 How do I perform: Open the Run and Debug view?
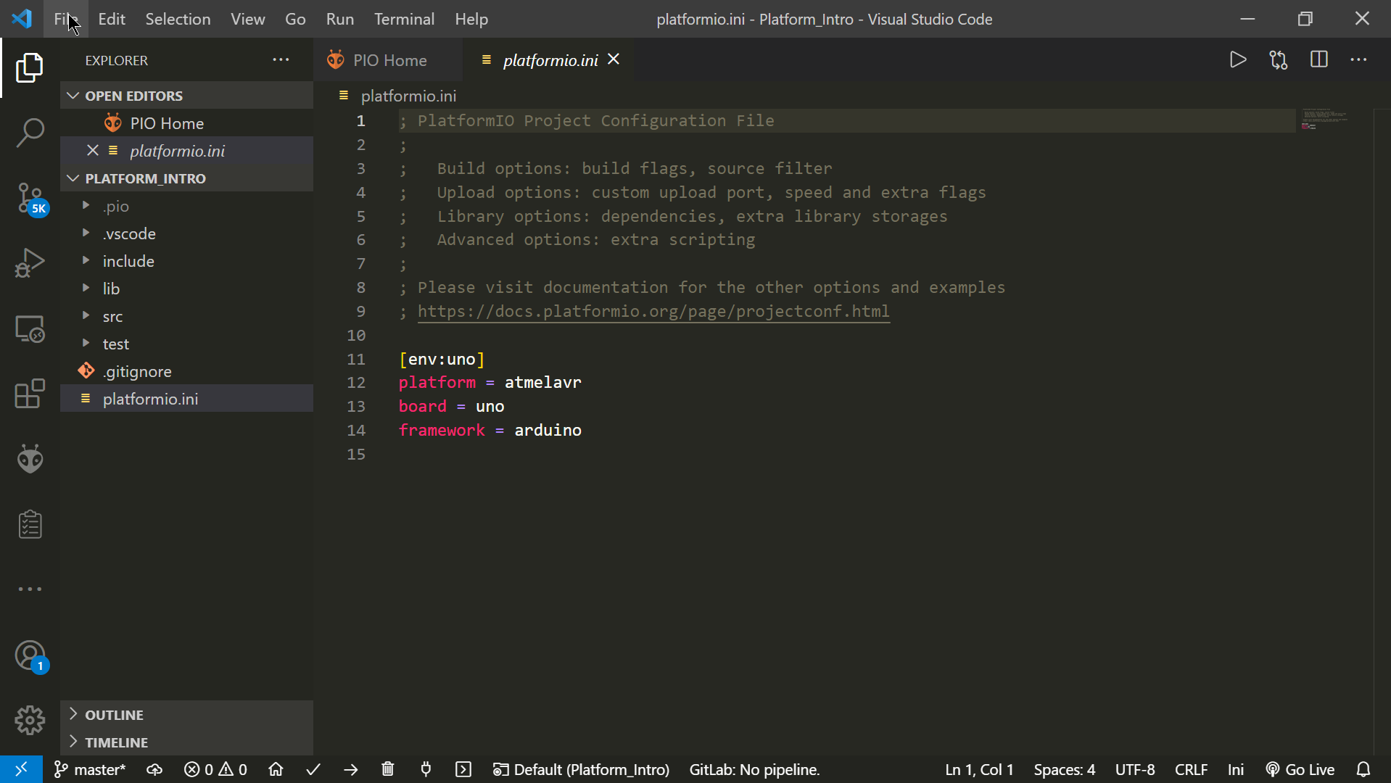[30, 263]
